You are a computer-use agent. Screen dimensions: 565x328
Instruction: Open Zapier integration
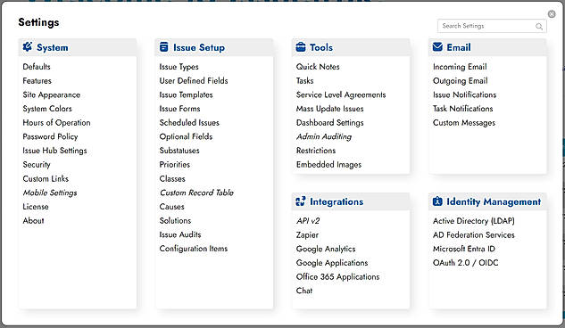pyautogui.click(x=307, y=234)
